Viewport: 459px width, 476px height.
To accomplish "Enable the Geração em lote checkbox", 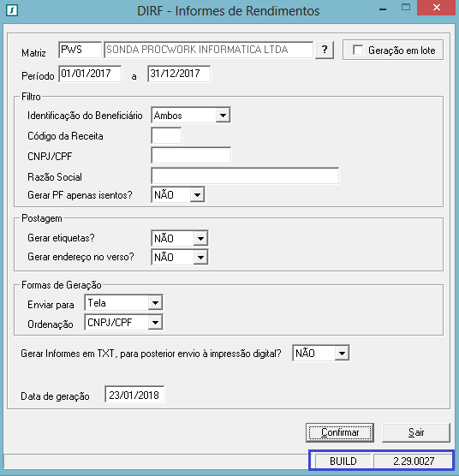I will pos(358,50).
